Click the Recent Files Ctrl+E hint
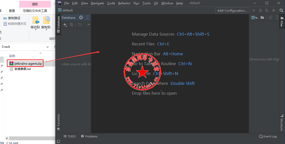This screenshot has width=285, height=144. pyautogui.click(x=151, y=44)
